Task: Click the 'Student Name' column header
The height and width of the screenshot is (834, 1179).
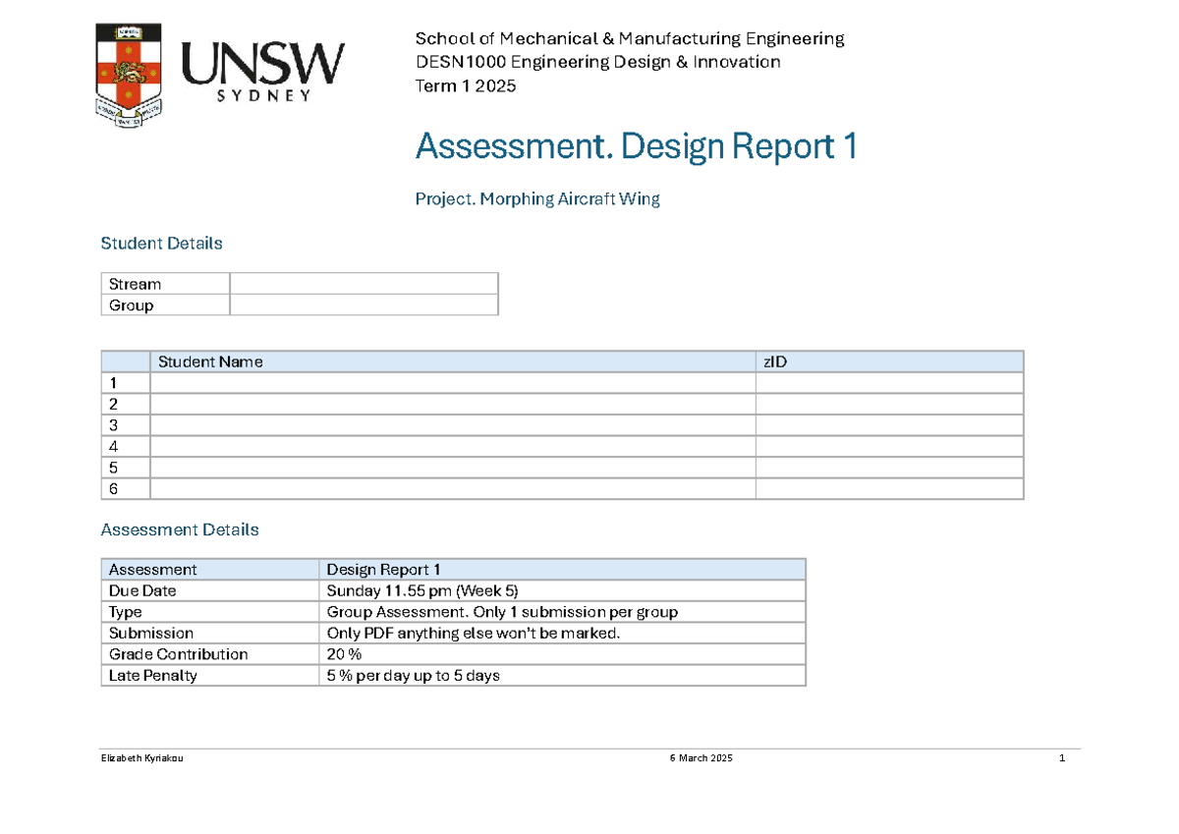Action: pos(453,361)
